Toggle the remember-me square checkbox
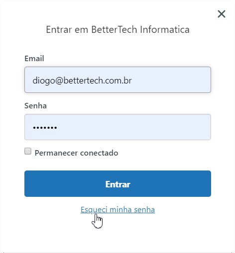The image size is (235, 253). [28, 151]
